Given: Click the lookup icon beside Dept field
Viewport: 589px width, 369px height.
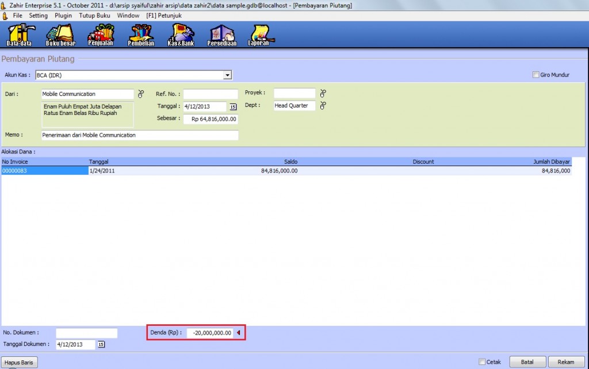Looking at the screenshot, I should tap(323, 106).
